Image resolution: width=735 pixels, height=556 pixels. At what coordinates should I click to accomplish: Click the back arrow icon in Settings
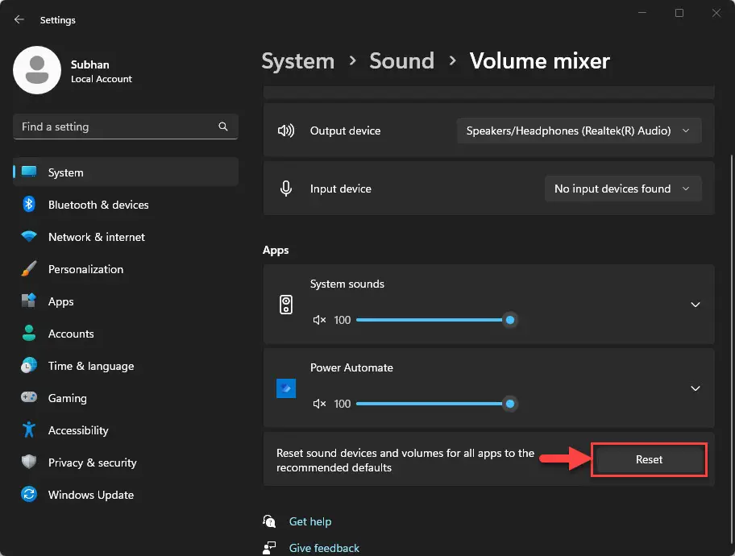tap(19, 19)
